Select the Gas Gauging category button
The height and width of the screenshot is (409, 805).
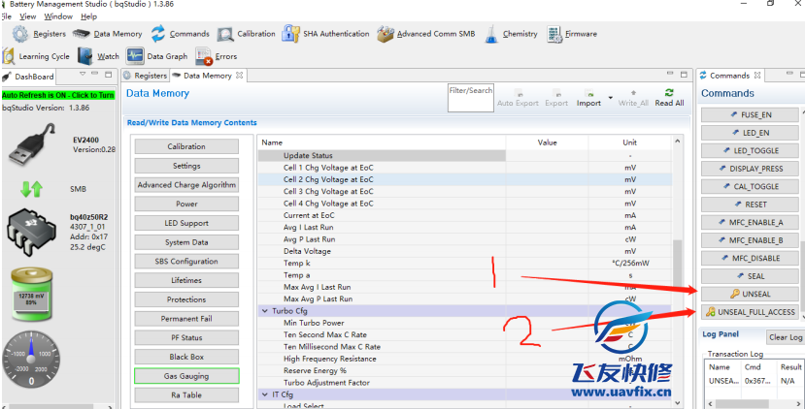click(x=186, y=375)
